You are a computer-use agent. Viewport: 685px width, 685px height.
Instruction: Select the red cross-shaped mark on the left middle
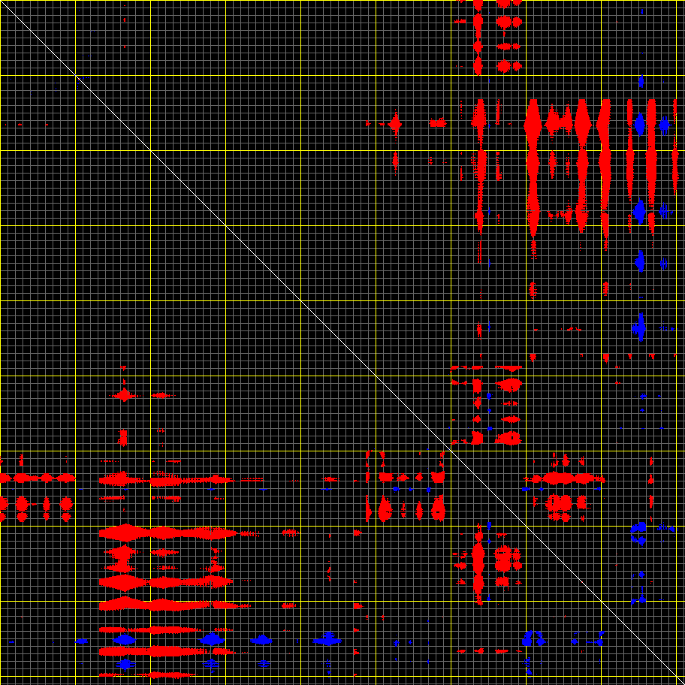click(123, 394)
